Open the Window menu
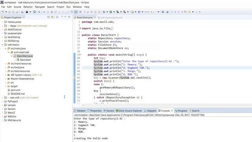The height and width of the screenshot is (142, 252). point(77,7)
